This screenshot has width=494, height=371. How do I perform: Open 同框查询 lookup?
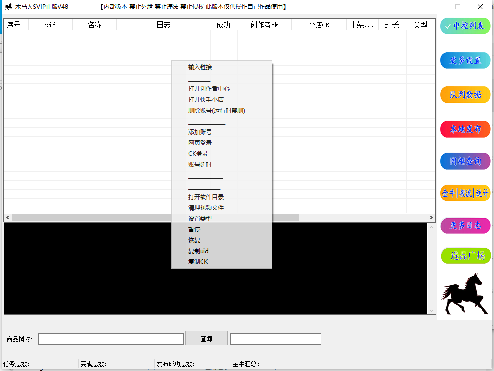[465, 161]
